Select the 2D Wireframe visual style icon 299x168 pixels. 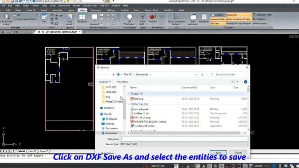(x=129, y=17)
